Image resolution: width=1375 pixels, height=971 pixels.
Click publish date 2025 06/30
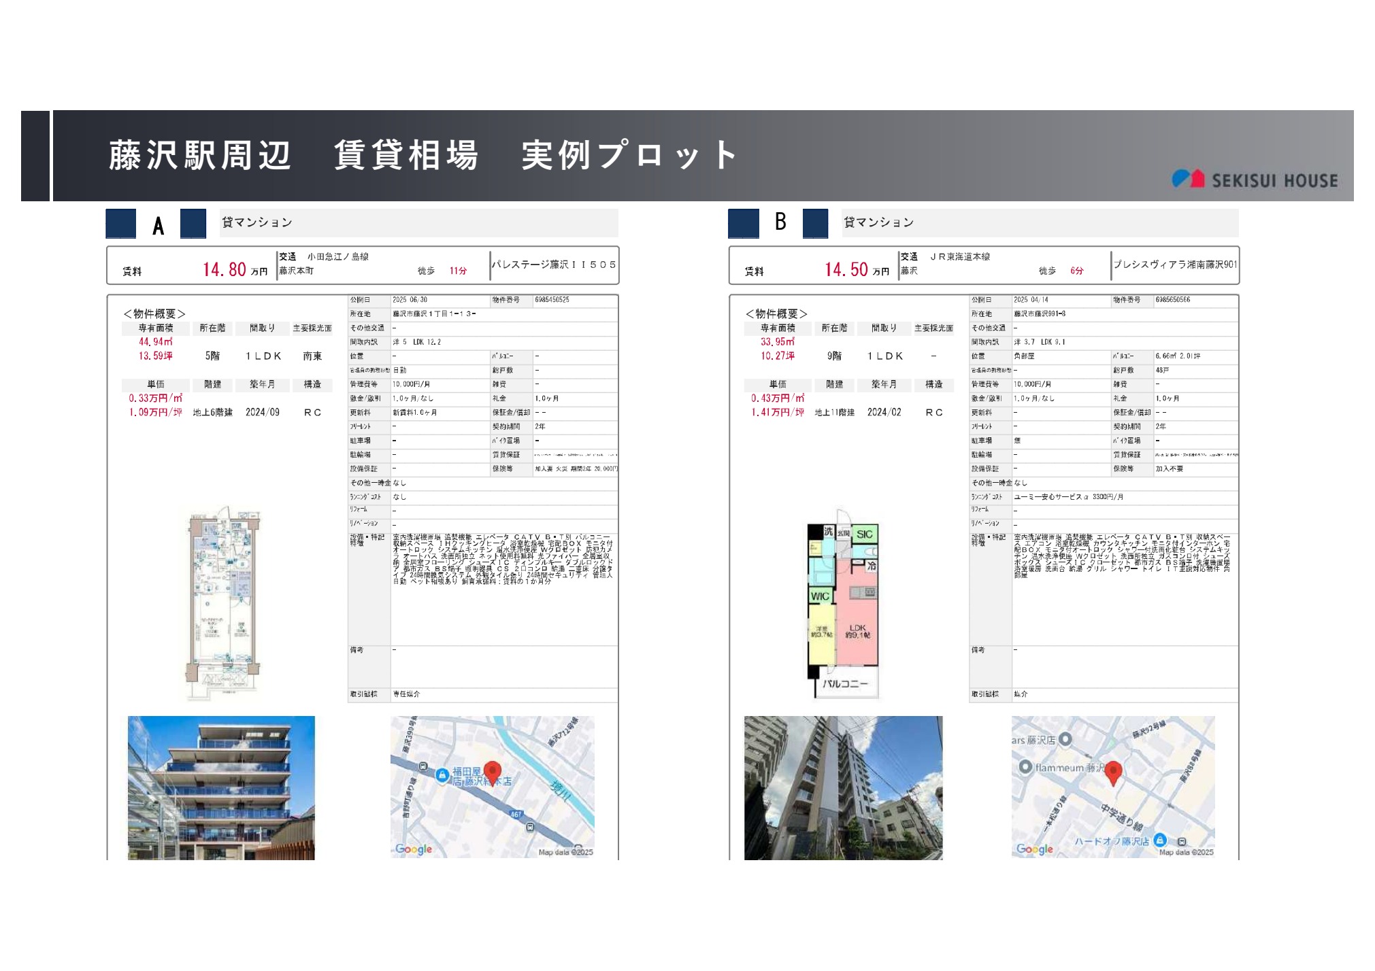410,300
